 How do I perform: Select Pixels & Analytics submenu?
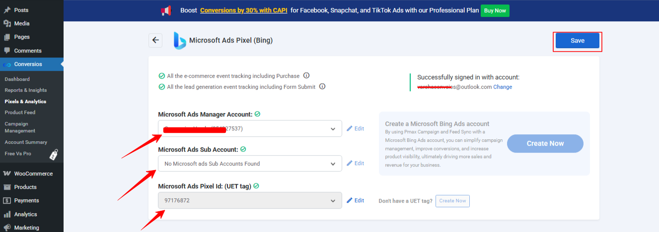[x=25, y=101]
